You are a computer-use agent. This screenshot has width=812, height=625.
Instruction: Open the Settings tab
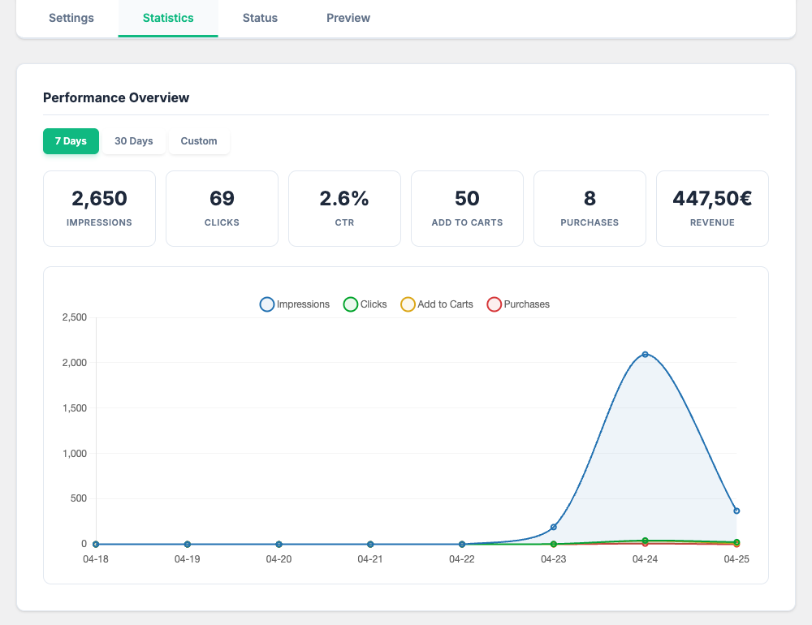(71, 18)
